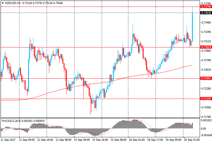Select the 0.72620 price axis value
The width and height of the screenshot is (212, 143).
[206, 70]
